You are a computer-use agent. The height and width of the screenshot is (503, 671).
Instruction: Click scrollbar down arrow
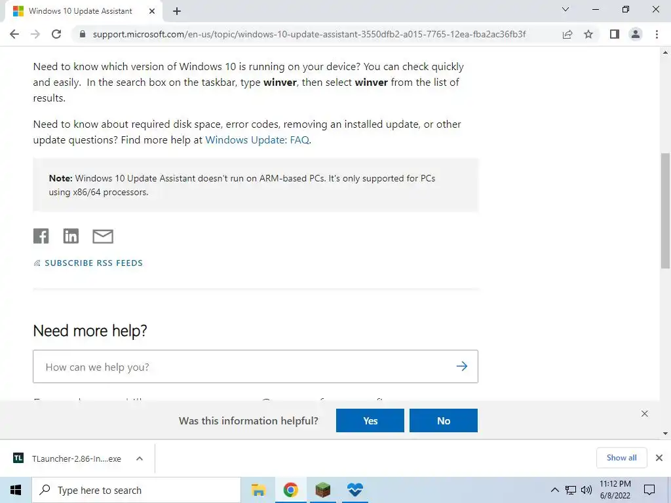[x=665, y=434]
